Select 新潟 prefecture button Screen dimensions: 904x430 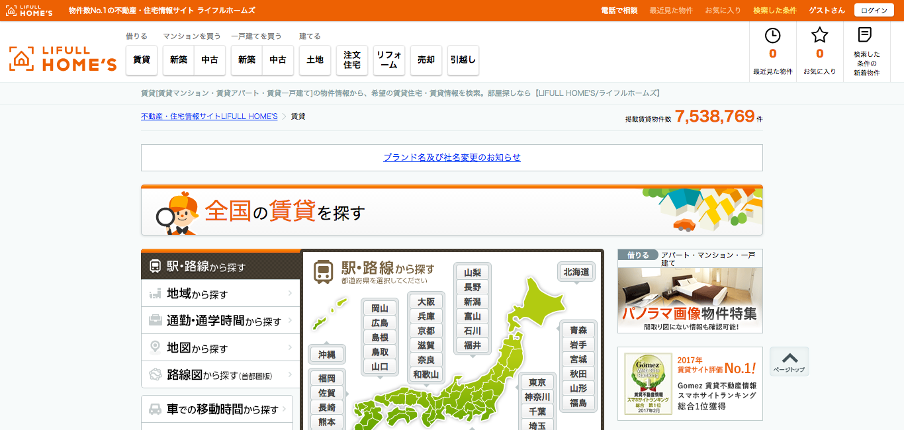click(x=473, y=302)
